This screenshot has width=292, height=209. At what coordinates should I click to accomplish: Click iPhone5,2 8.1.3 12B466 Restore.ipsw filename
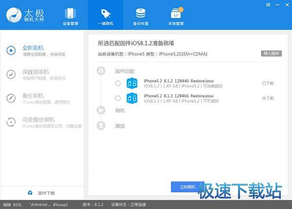point(179,96)
